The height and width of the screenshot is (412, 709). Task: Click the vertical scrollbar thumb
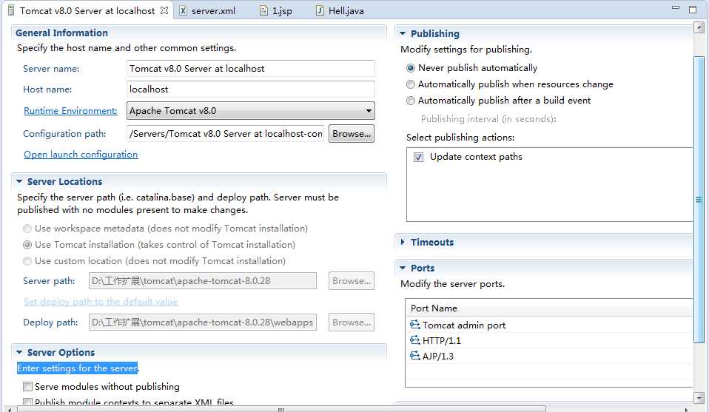[699, 199]
